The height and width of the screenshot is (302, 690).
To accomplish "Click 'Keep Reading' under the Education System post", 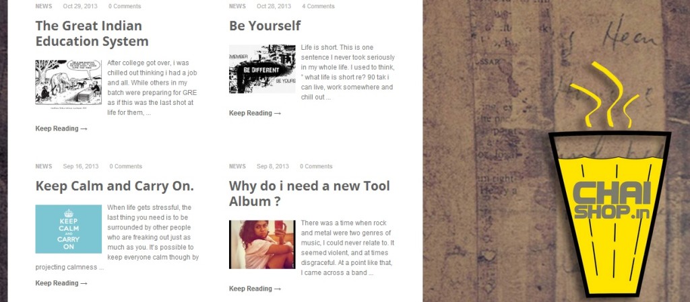I will pos(61,128).
